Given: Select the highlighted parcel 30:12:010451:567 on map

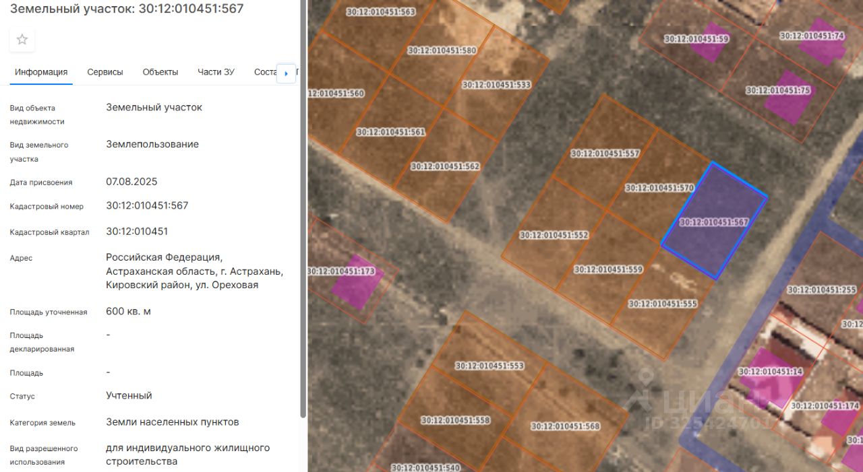Looking at the screenshot, I should (714, 222).
